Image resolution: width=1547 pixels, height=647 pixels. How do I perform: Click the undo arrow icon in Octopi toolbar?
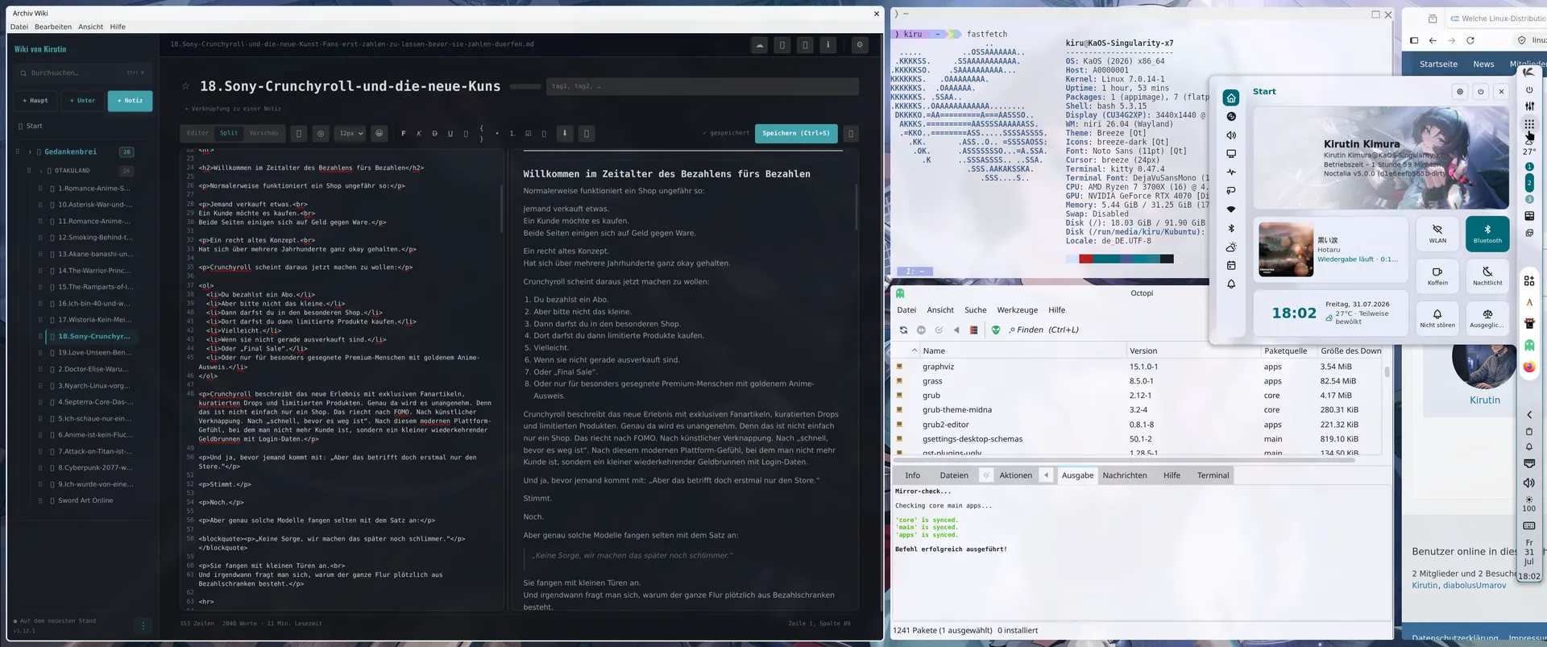tap(956, 330)
